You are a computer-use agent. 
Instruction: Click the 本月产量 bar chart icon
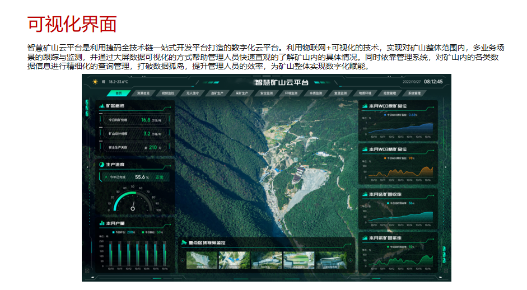click(x=101, y=223)
